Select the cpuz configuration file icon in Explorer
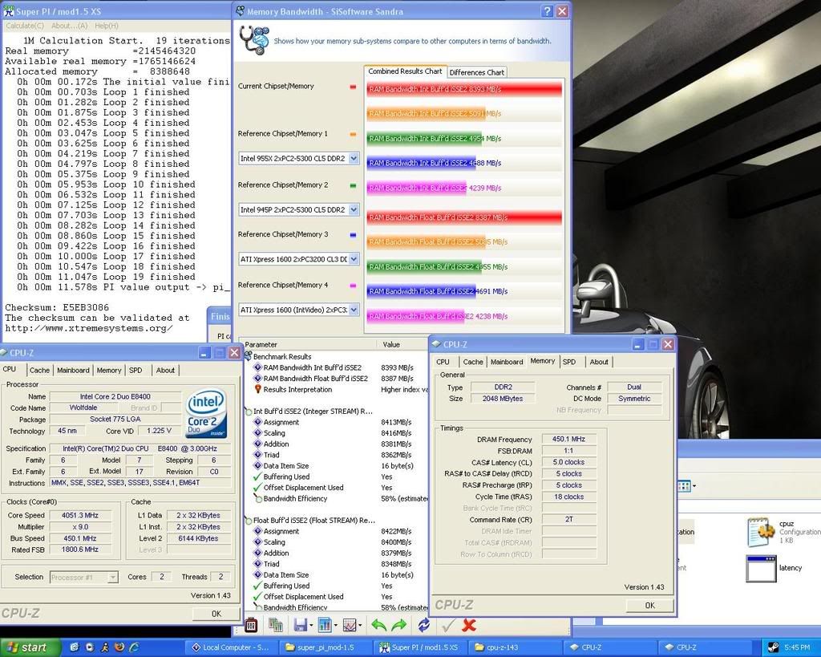Viewport: 821px width, 657px height. pyautogui.click(x=761, y=533)
